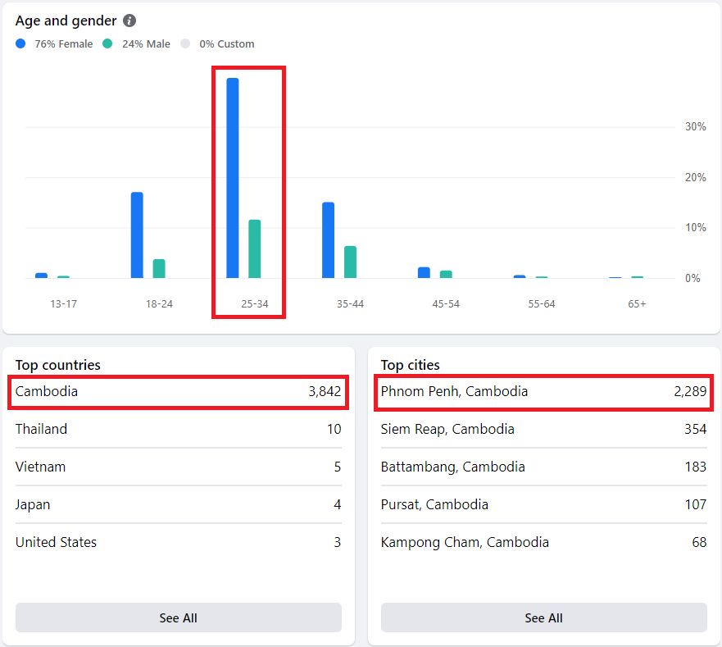Image resolution: width=722 pixels, height=647 pixels.
Task: Select Siem Reap, Cambodia city row
Action: [544, 429]
